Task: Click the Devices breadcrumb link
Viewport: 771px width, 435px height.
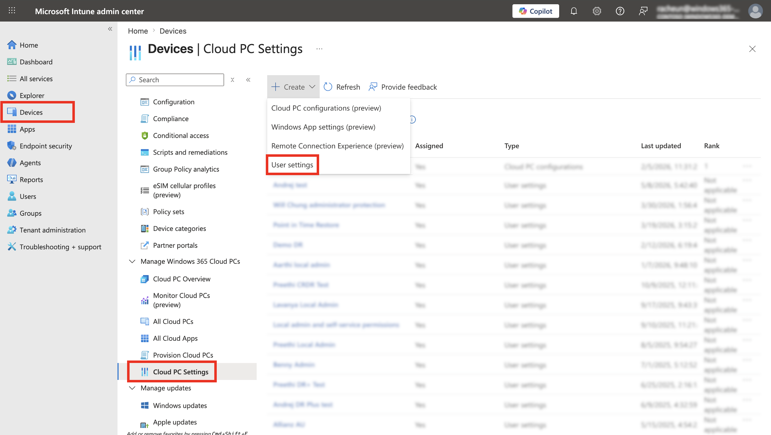Action: click(x=173, y=31)
